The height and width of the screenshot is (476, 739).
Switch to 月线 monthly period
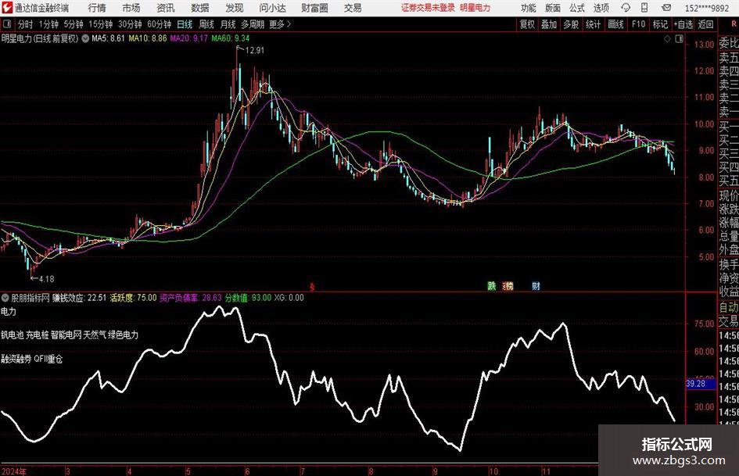point(228,24)
